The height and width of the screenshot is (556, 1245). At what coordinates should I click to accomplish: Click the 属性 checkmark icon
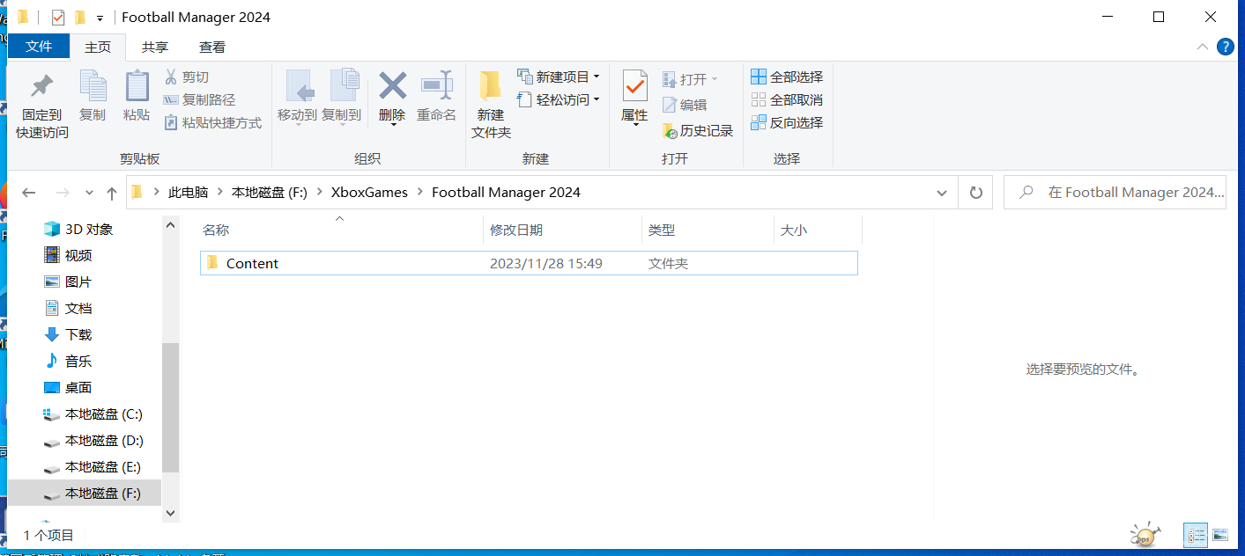[x=634, y=86]
